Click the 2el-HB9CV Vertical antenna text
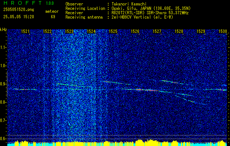Screen dimensions: 230x146 click(x=143, y=17)
